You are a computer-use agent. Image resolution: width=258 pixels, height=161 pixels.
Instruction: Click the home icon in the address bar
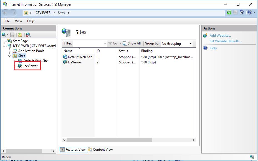click(242, 12)
